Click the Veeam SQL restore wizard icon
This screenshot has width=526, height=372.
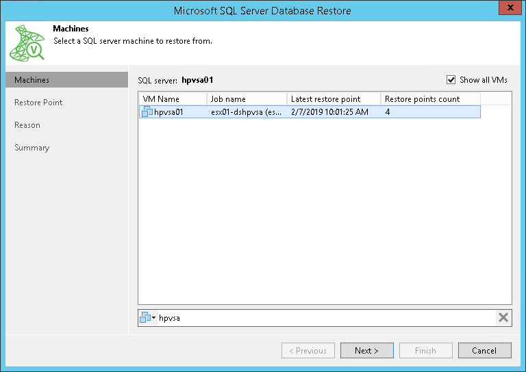coord(27,44)
